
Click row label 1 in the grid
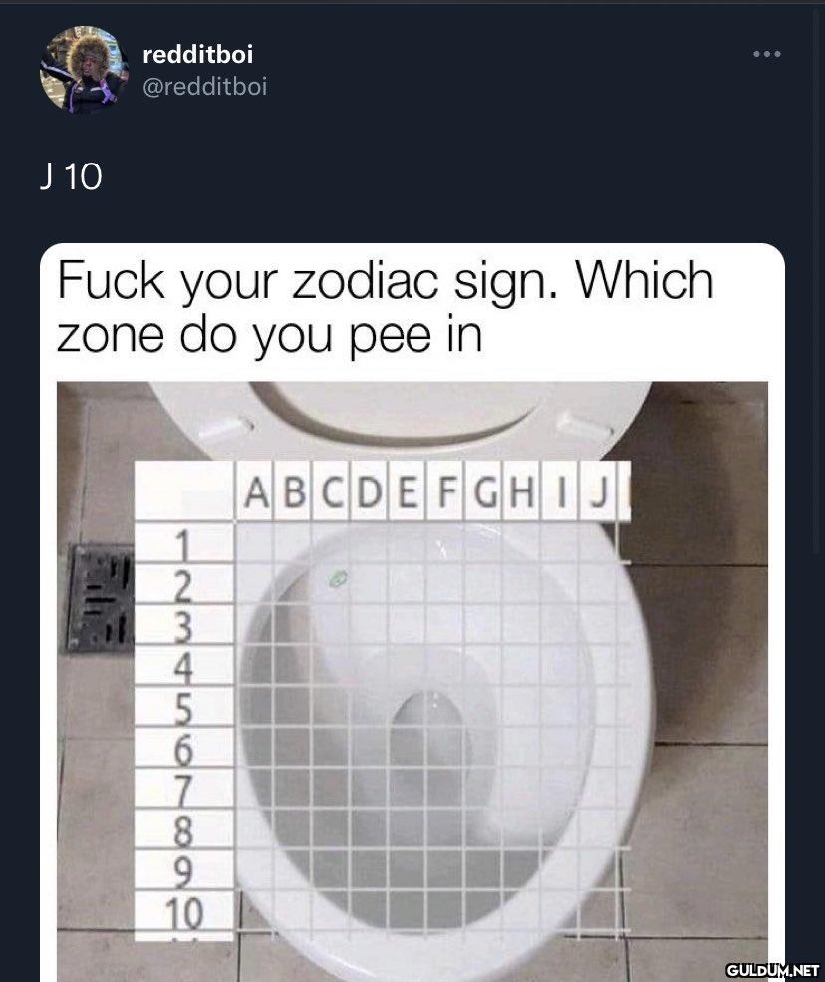click(x=183, y=543)
